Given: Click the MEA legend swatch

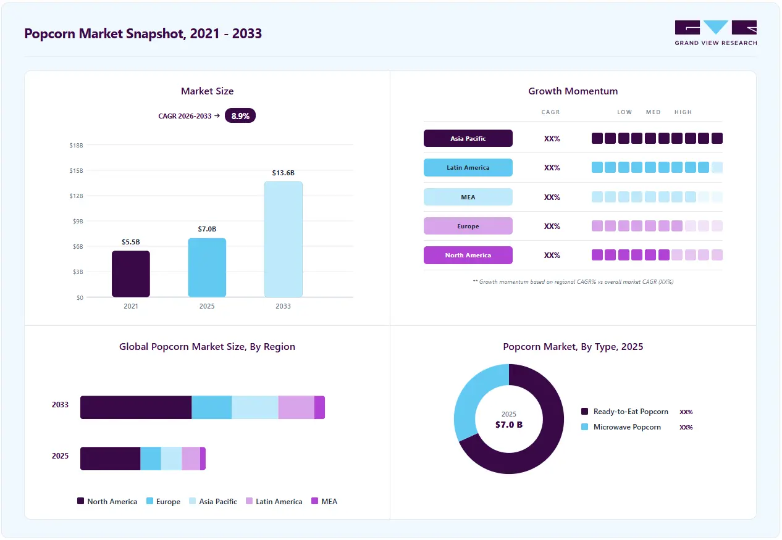Looking at the screenshot, I should 315,501.
